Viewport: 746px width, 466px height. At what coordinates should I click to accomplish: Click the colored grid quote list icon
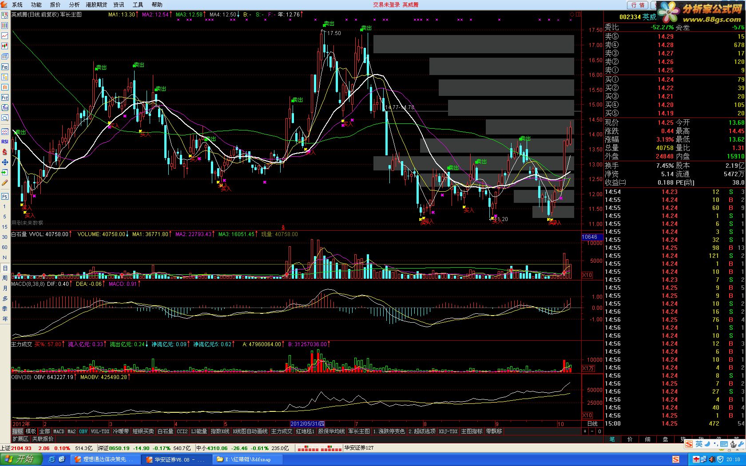click(5, 25)
